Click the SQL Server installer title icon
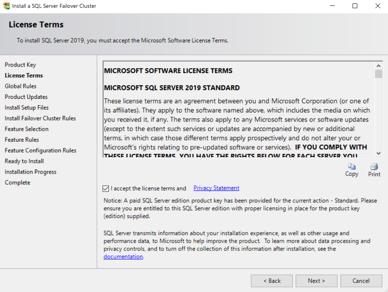This screenshot has height=292, width=388. pos(7,6)
